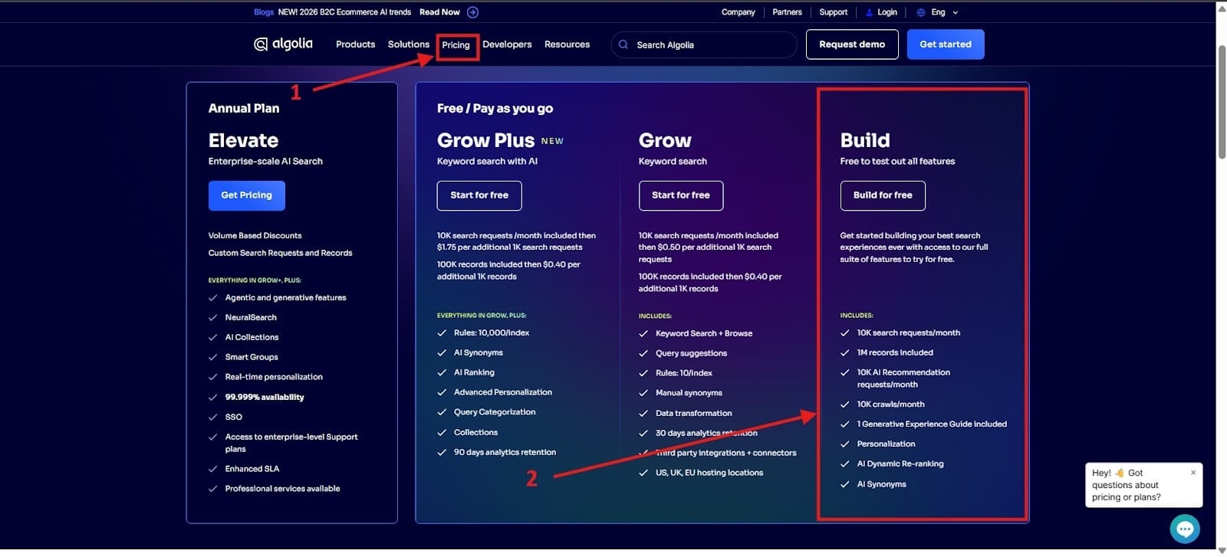The image size is (1227, 557).
Task: Close the pricing questions chat popup
Action: pyautogui.click(x=1193, y=473)
